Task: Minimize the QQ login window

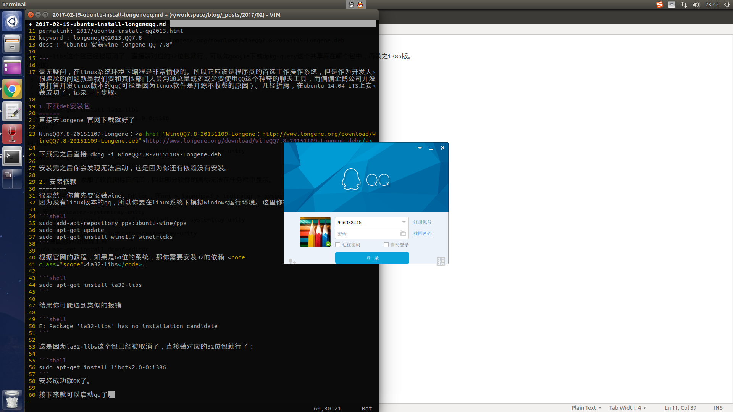Action: pos(431,148)
